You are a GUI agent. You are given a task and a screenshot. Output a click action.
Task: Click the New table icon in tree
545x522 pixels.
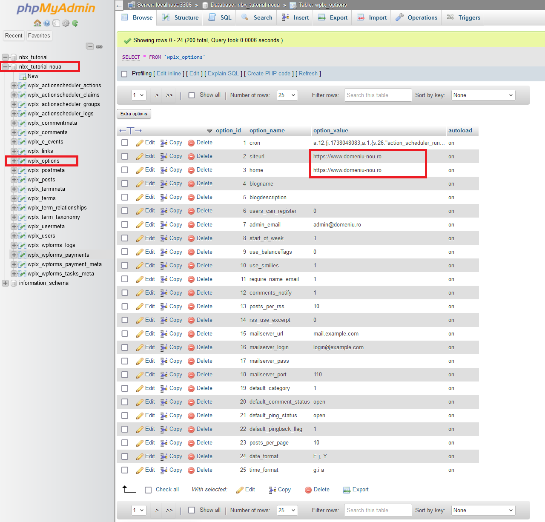tap(23, 76)
